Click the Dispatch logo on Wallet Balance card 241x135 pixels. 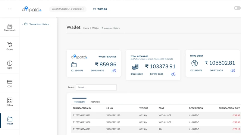pyautogui.click(x=79, y=57)
